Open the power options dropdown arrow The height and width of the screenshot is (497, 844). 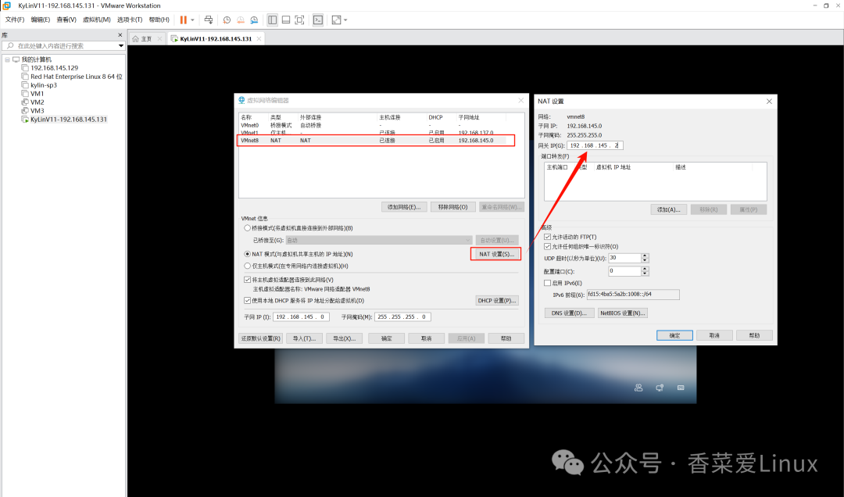click(x=193, y=20)
